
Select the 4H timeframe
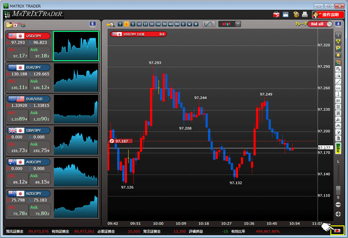171,24
